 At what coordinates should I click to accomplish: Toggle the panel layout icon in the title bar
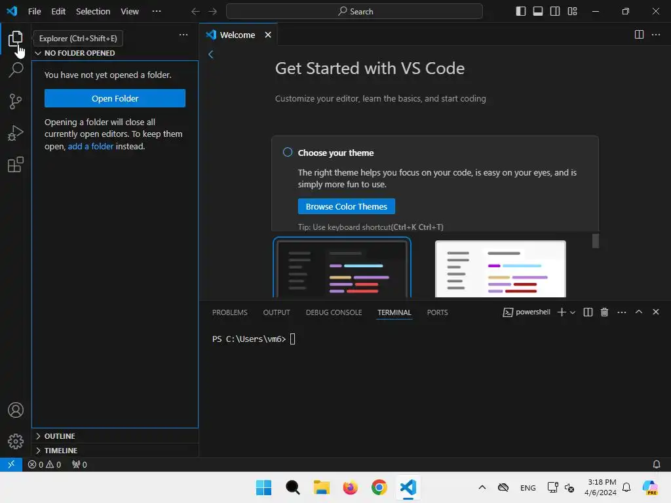point(538,11)
